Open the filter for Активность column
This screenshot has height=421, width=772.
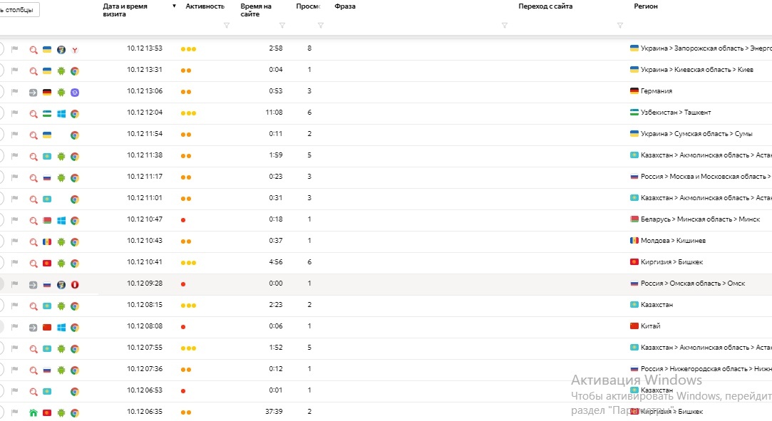coord(227,26)
